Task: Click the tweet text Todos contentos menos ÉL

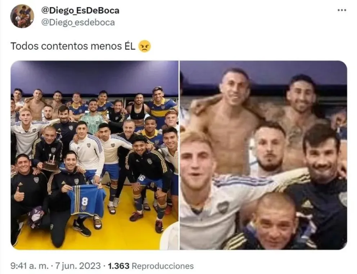Action: click(x=73, y=46)
